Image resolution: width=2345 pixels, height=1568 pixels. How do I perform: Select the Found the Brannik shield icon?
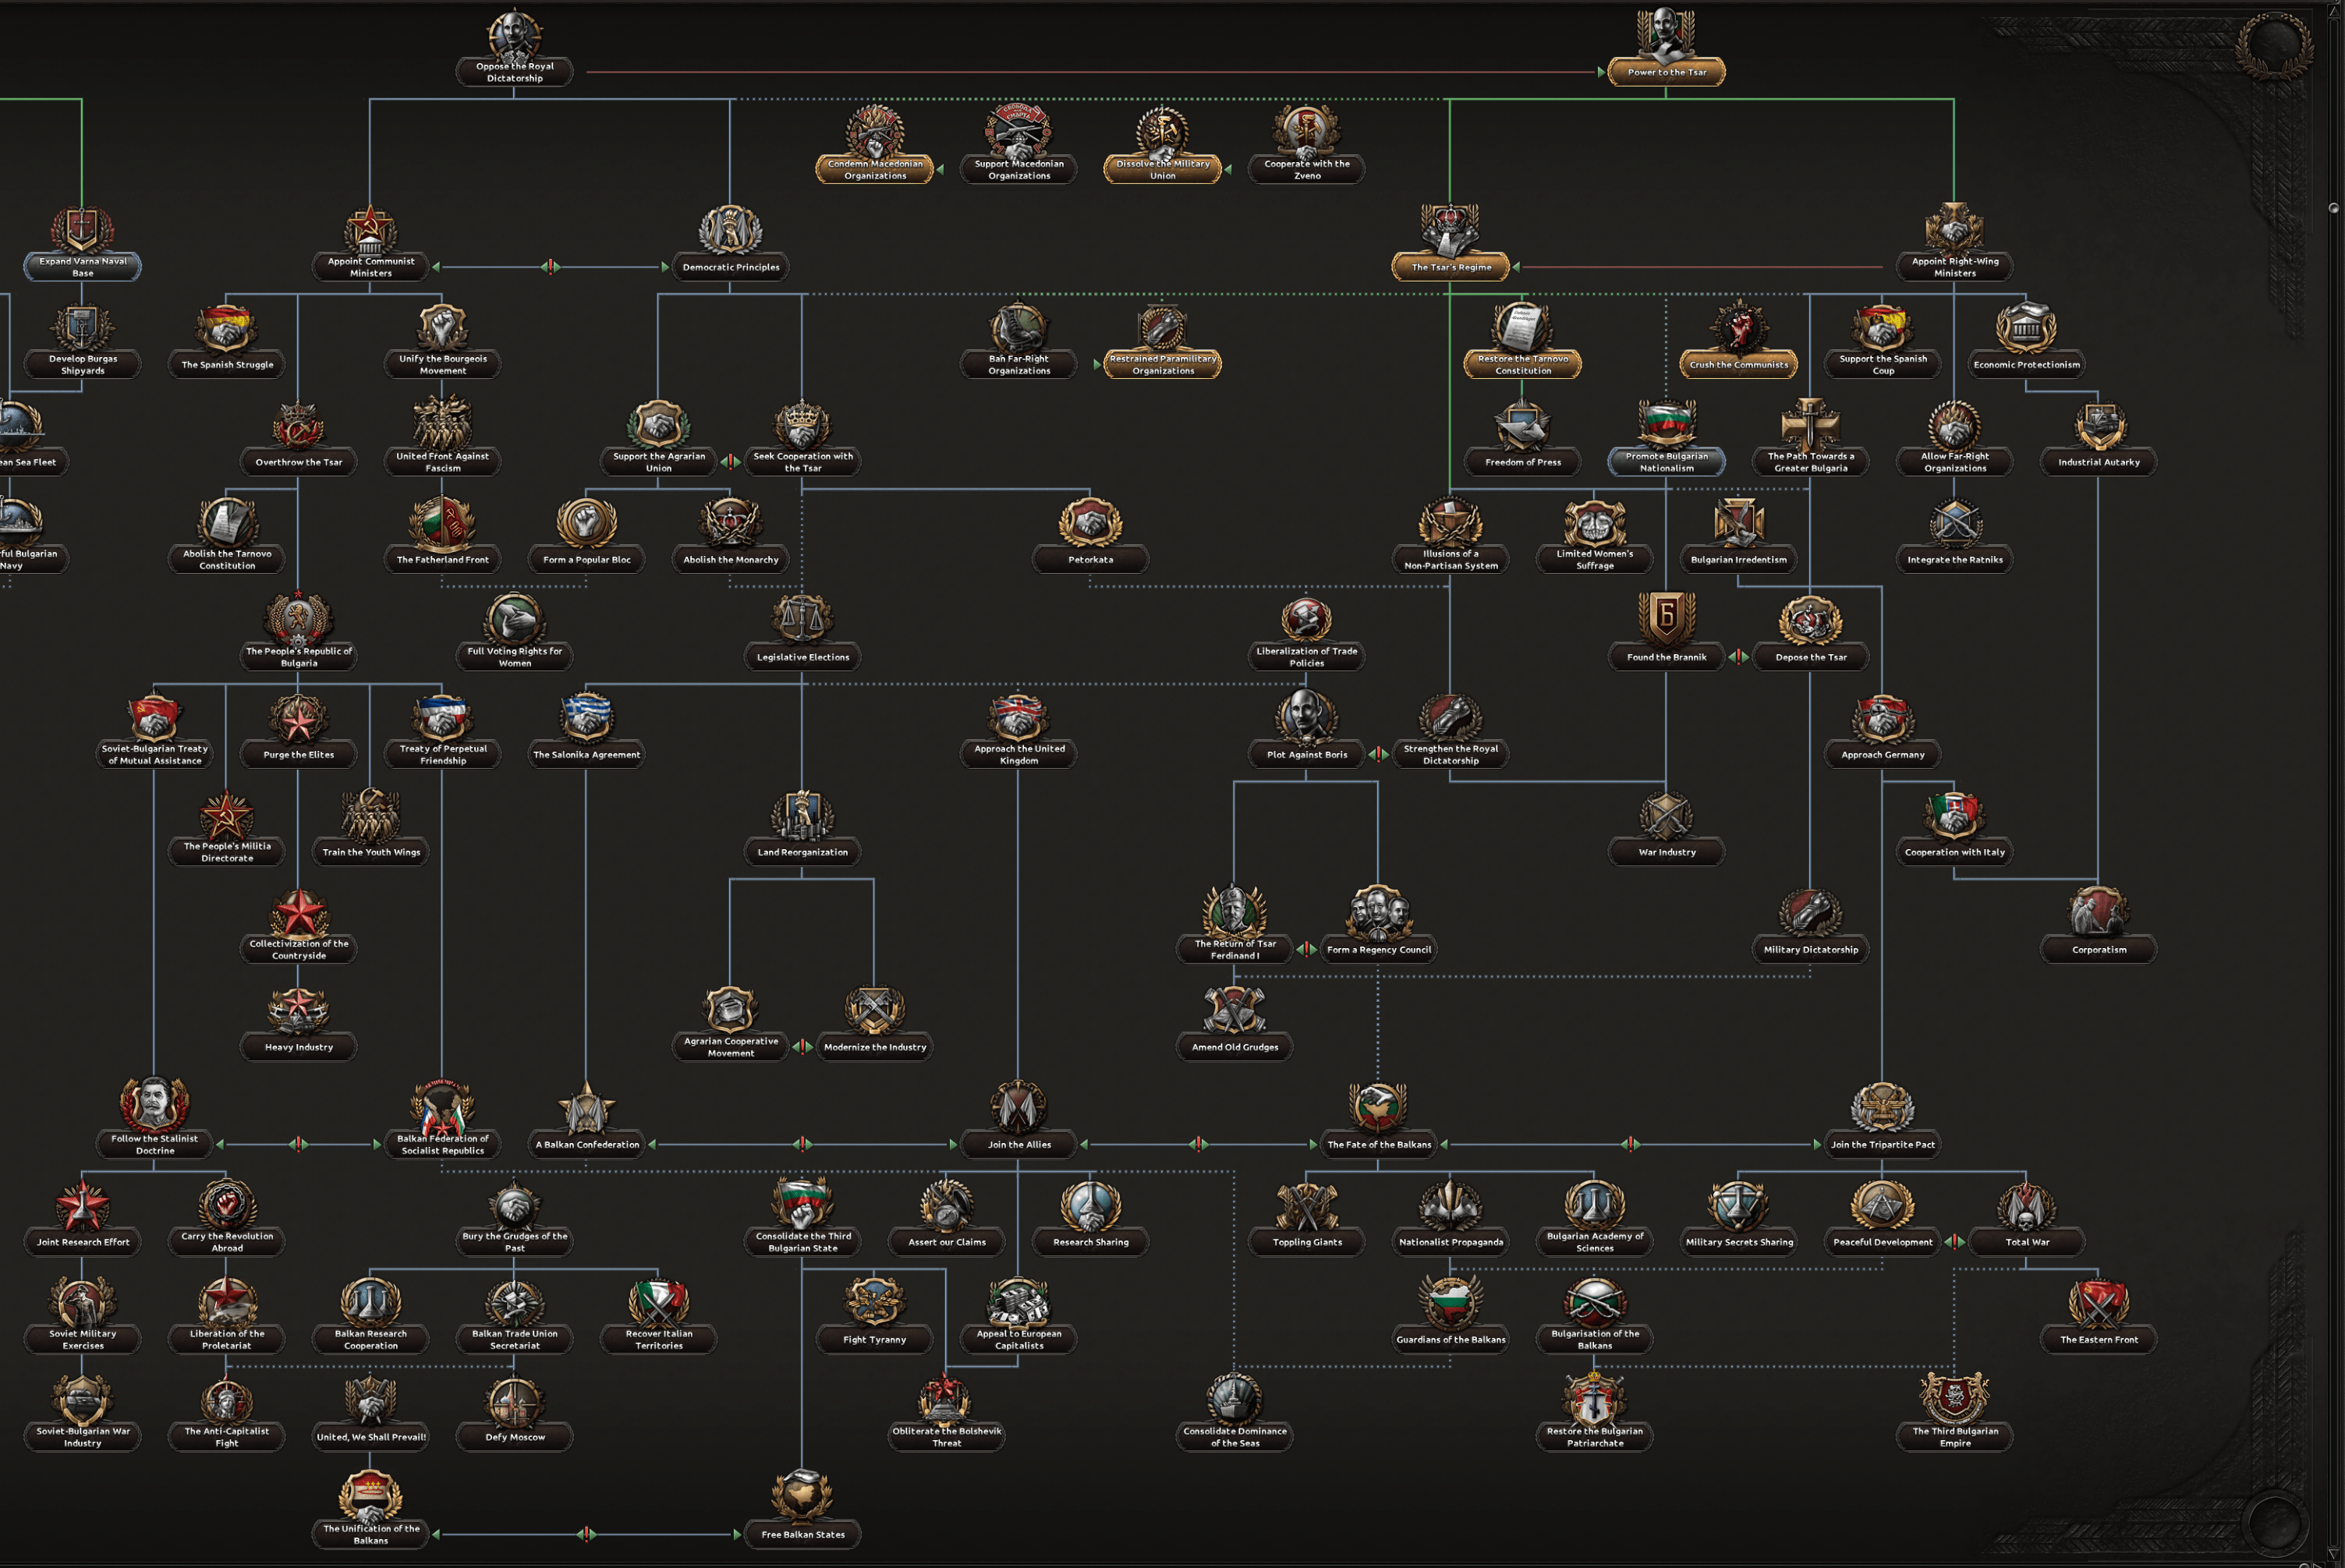(x=1666, y=617)
